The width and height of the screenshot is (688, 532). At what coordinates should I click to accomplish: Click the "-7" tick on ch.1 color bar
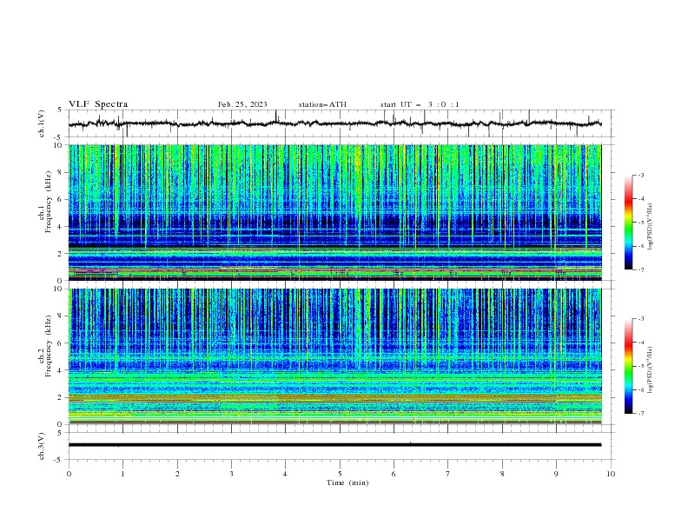[x=640, y=270]
